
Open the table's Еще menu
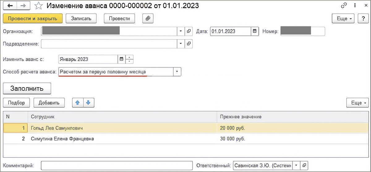[358, 103]
